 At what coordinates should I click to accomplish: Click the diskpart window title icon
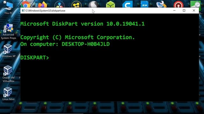point(23,10)
